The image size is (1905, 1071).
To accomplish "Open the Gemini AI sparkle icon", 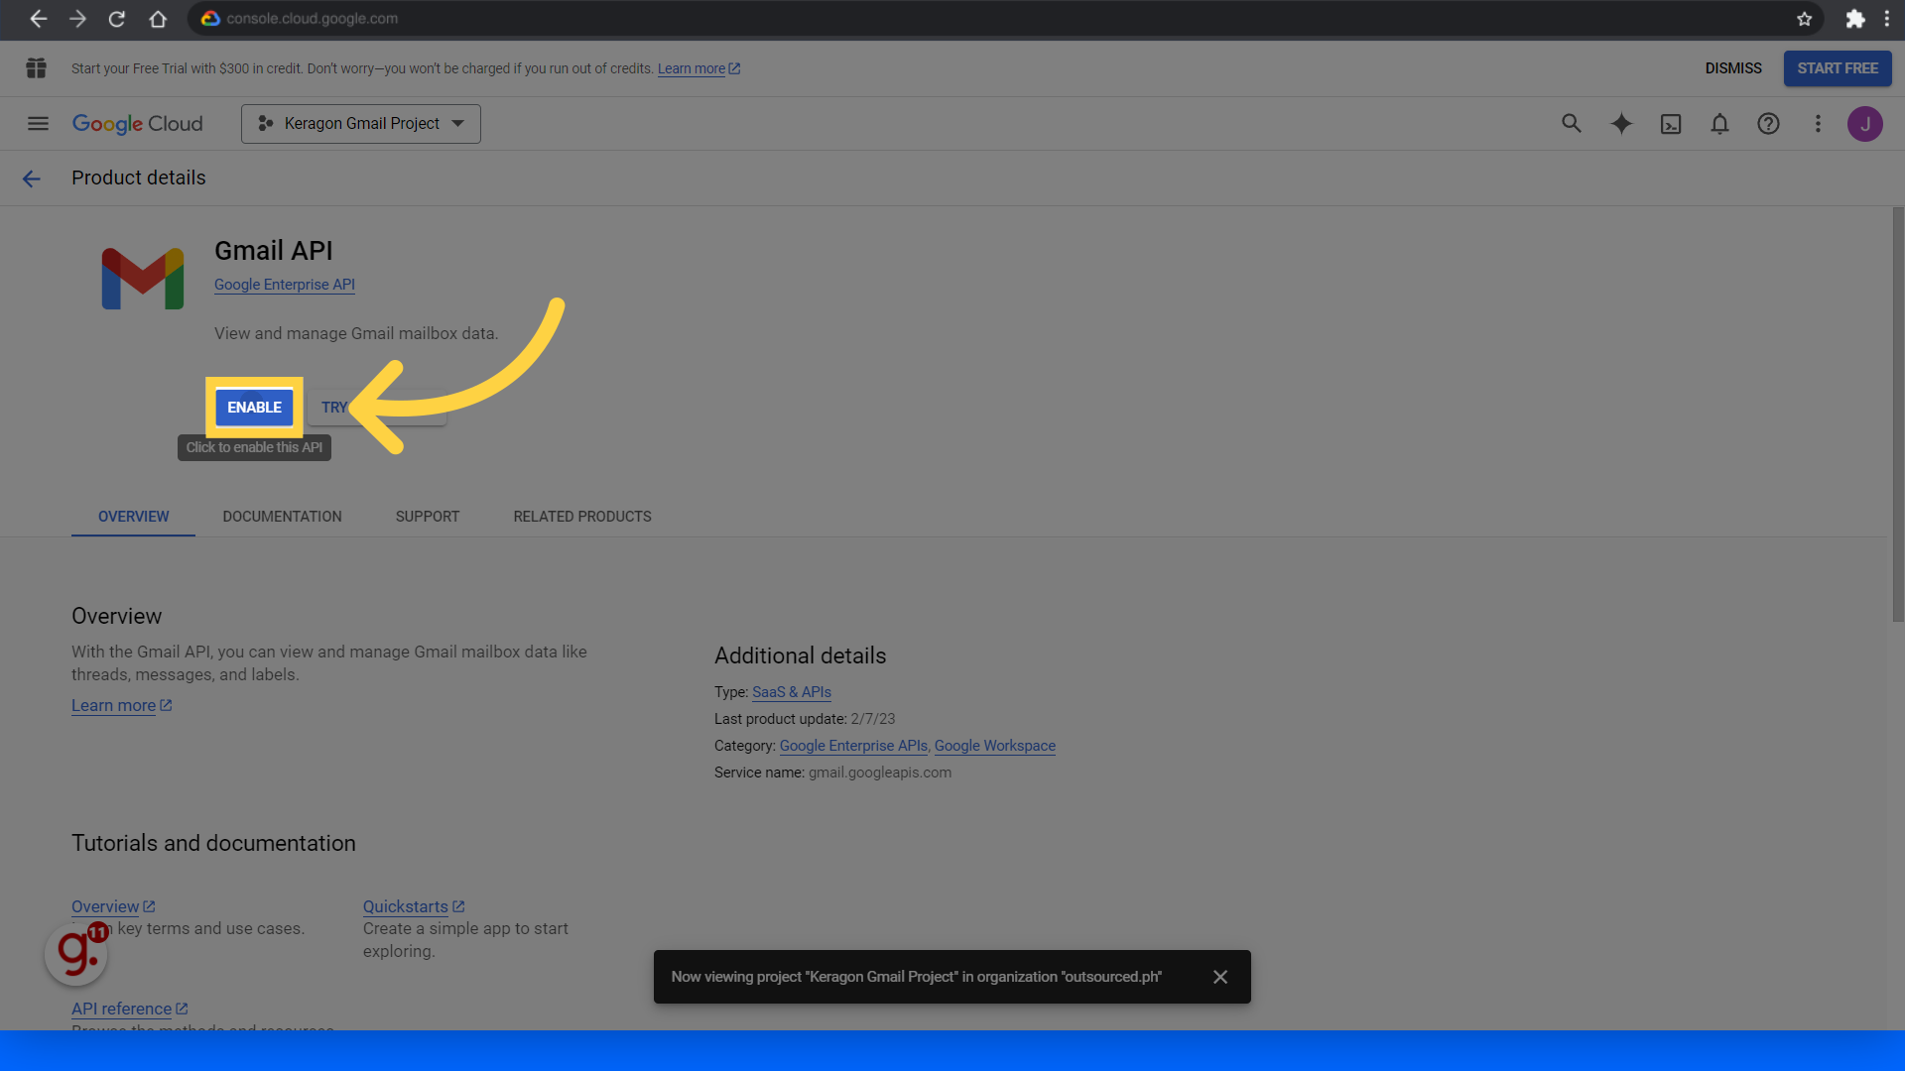I will pyautogui.click(x=1621, y=124).
